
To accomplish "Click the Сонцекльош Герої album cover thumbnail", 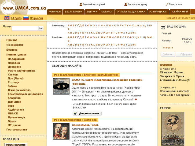I will coord(61,131).
